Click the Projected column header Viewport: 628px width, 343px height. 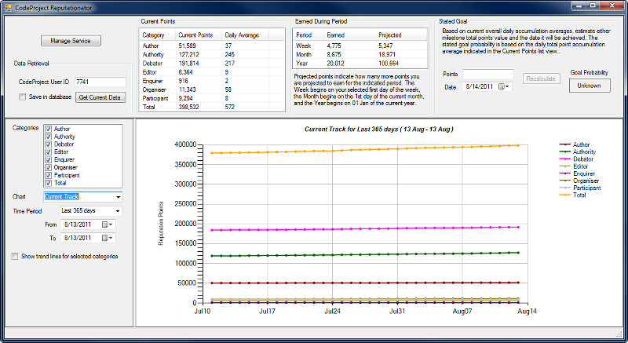[401, 35]
